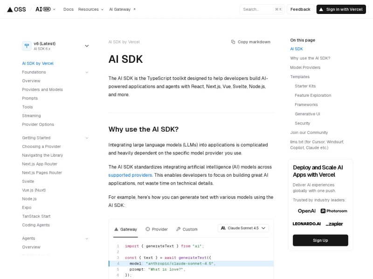This screenshot has height=279, width=373.
Task: Click the Sign Up button
Action: [x=320, y=240]
